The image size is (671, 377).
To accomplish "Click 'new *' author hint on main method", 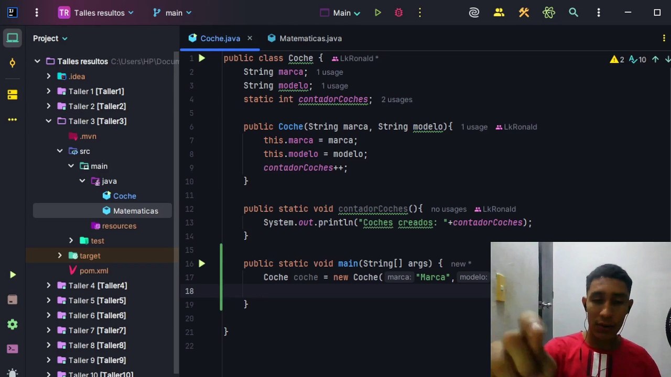I will pos(461,264).
